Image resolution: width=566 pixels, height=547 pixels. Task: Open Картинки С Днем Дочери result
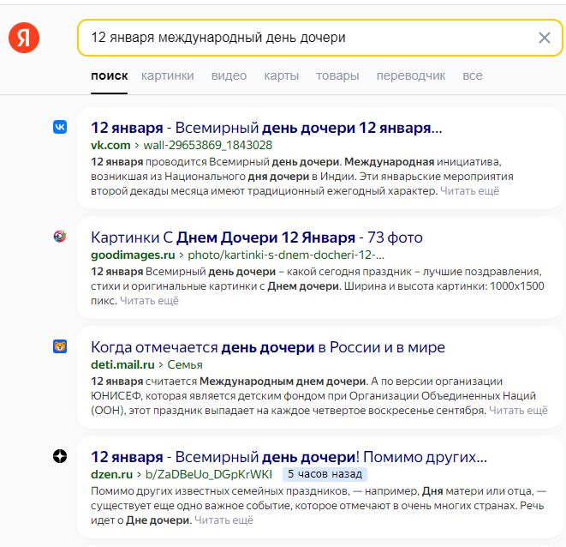(x=257, y=237)
